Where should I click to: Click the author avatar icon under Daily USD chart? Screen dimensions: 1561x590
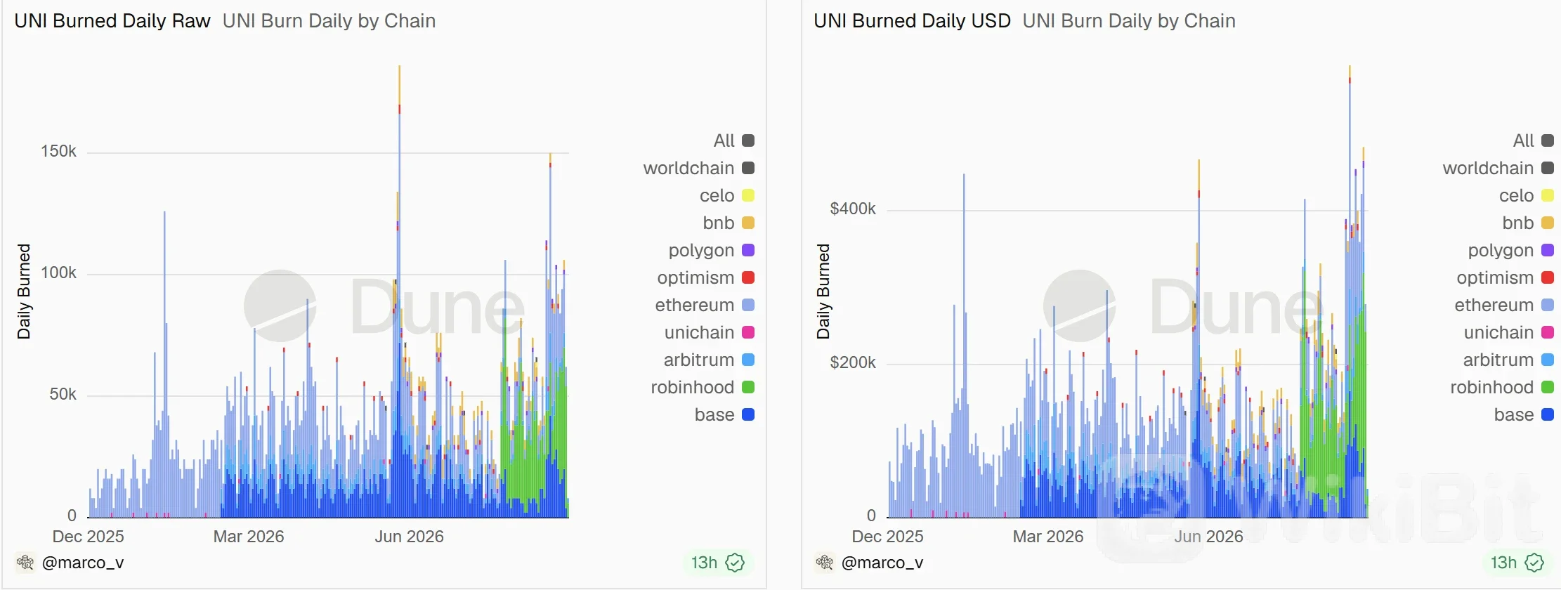pyautogui.click(x=825, y=563)
